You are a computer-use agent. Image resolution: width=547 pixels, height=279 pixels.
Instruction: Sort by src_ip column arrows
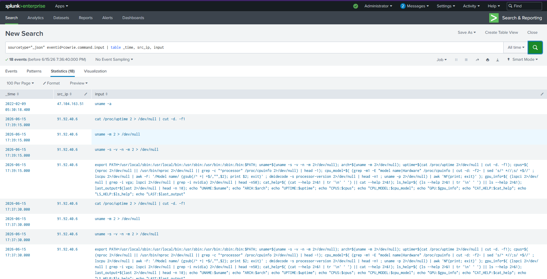coord(71,94)
